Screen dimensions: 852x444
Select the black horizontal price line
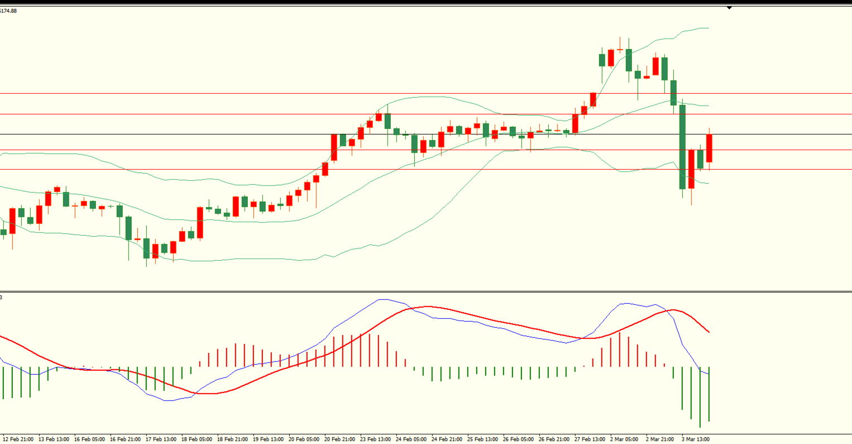pos(223,135)
